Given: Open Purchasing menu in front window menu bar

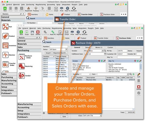Looking at the screenshot, I should click(x=46, y=28).
